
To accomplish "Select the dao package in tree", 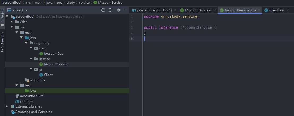I will coord(42,48).
